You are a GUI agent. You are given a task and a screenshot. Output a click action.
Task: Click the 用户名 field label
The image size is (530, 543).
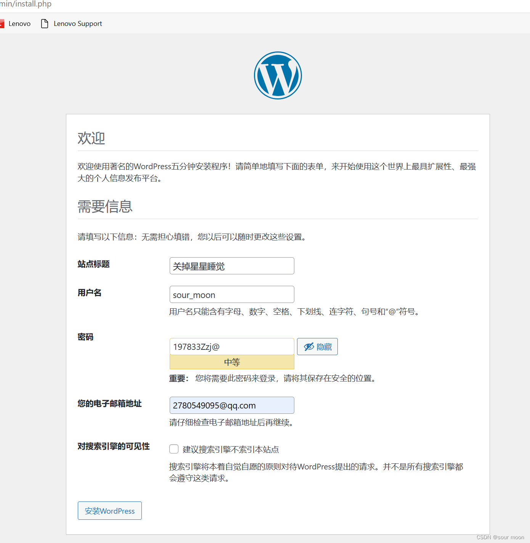point(90,293)
